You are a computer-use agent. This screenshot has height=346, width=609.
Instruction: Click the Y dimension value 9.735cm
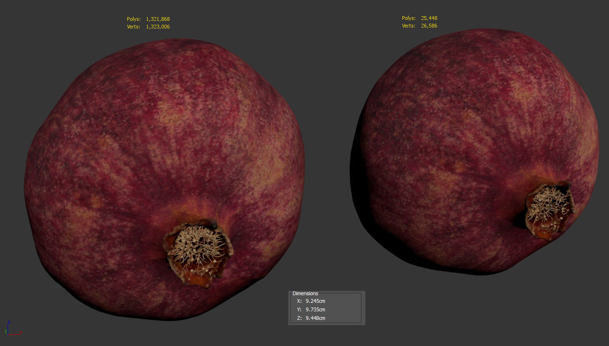click(x=315, y=309)
